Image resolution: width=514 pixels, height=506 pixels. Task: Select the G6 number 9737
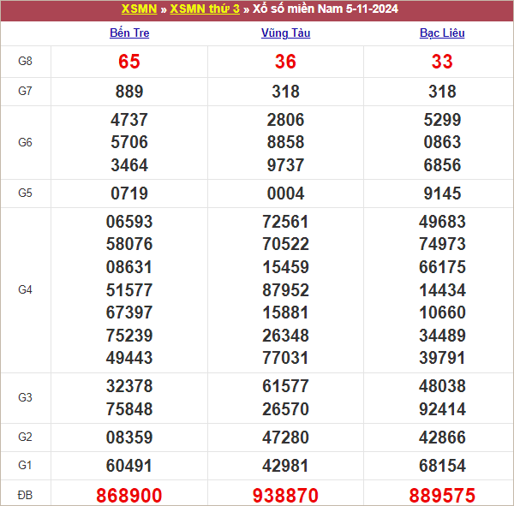(x=285, y=165)
